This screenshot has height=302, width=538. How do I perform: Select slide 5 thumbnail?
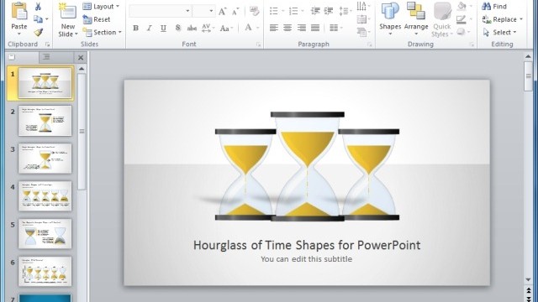[45, 233]
